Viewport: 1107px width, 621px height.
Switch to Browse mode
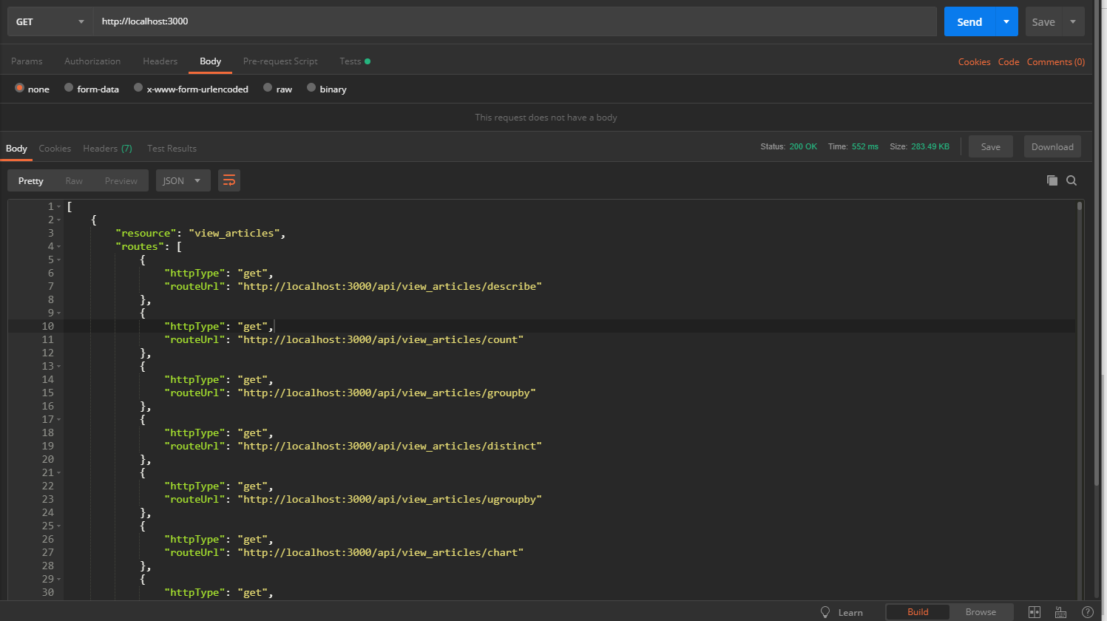click(x=981, y=612)
